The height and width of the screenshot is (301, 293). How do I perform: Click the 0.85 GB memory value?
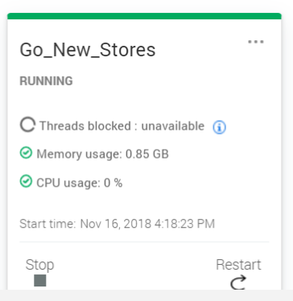147,155
